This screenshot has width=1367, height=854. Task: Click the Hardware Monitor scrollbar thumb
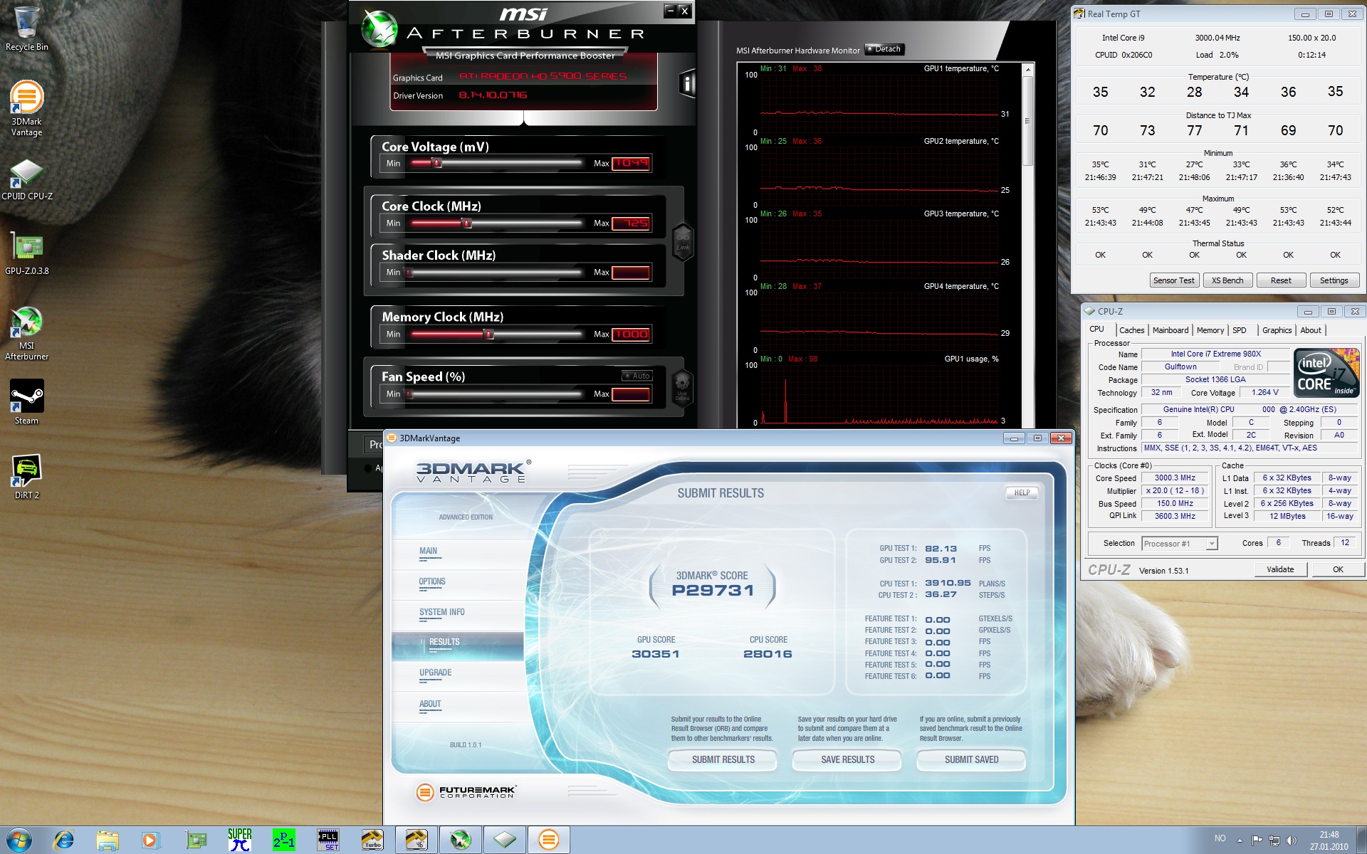tap(1027, 121)
